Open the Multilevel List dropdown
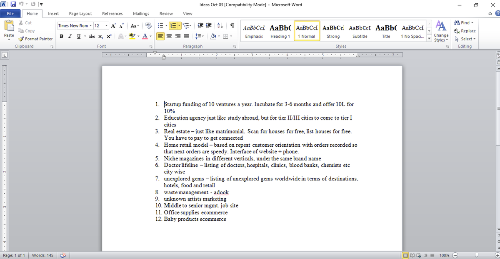Image resolution: width=500 pixels, height=259 pixels. pos(186,25)
